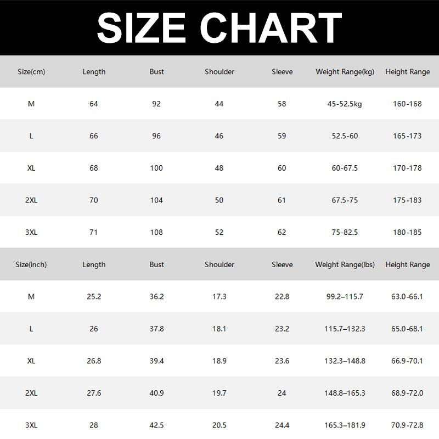This screenshot has width=439, height=439.
Task: Click the 165.3–181.9 weight cell
Action: click(345, 425)
